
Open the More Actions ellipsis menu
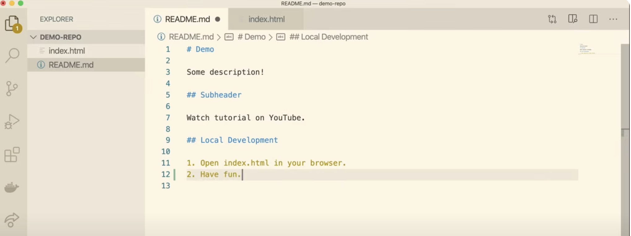613,19
